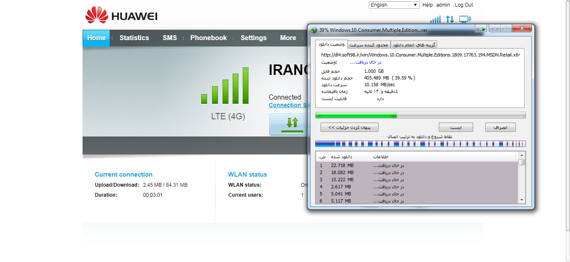This screenshot has width=570, height=262.
Task: Click the WLAN status heading
Action: pyautogui.click(x=247, y=175)
